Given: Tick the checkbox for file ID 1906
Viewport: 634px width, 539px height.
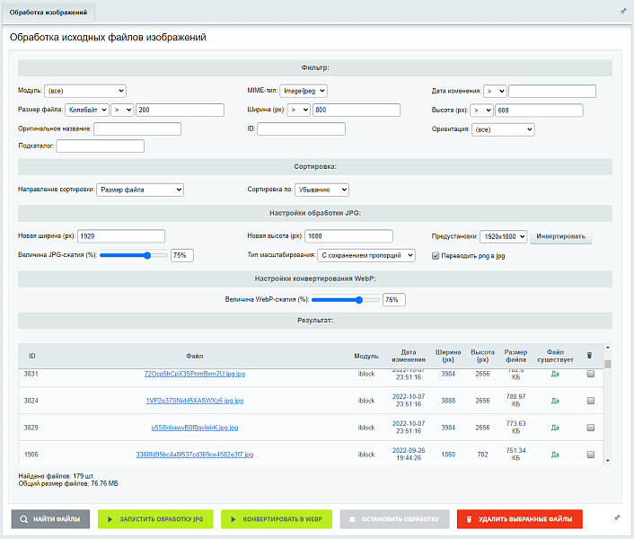Looking at the screenshot, I should point(590,455).
